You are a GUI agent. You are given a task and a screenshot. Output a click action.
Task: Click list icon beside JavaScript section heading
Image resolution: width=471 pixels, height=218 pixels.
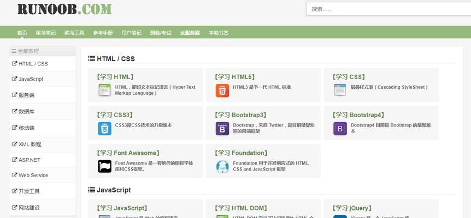(92, 190)
